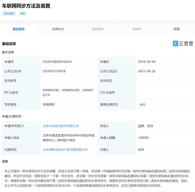Open applicant link 北京小米移动软件有限公司
Screen dimensions: 195x192
61,126
